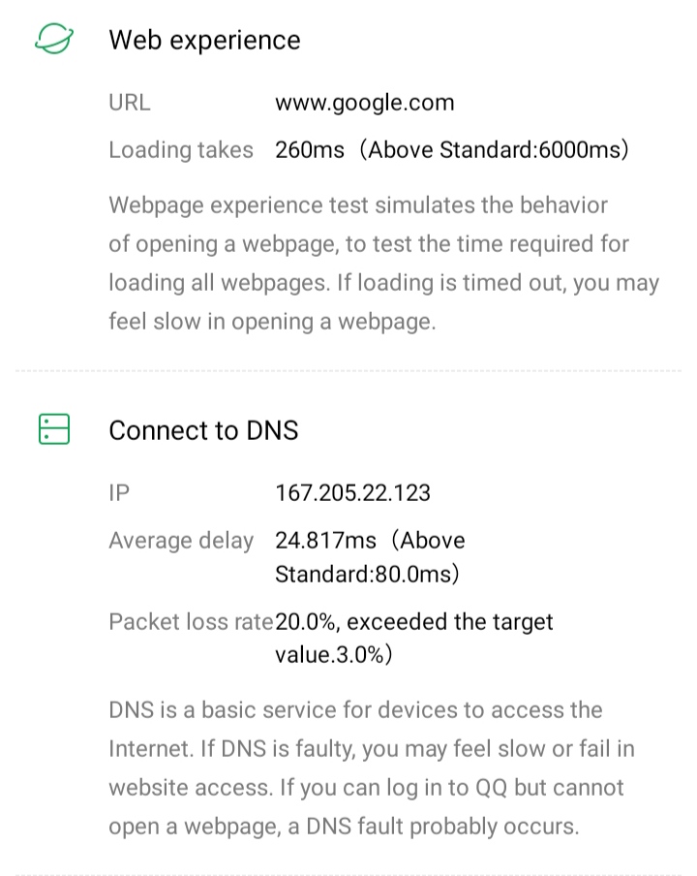
Task: Click the Average delay label
Action: [181, 540]
